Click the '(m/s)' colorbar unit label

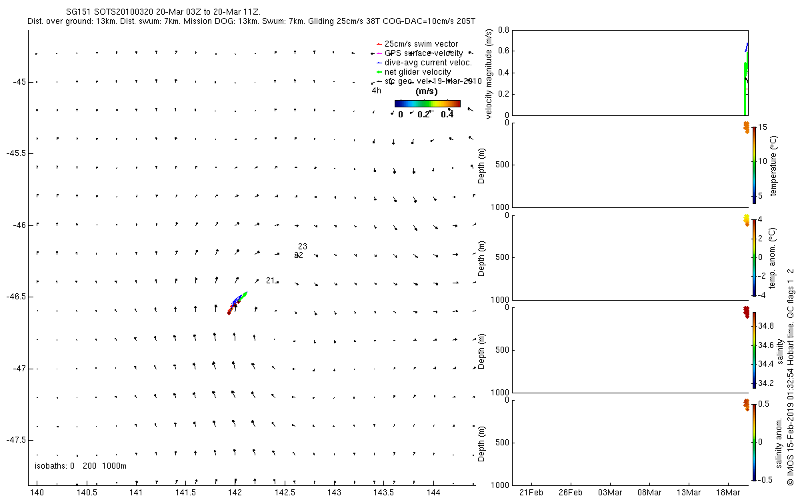click(426, 91)
